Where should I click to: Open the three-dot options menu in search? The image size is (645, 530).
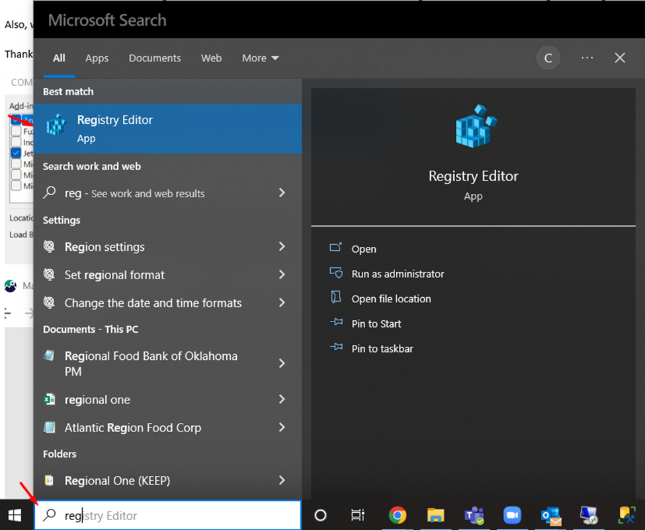[x=587, y=58]
